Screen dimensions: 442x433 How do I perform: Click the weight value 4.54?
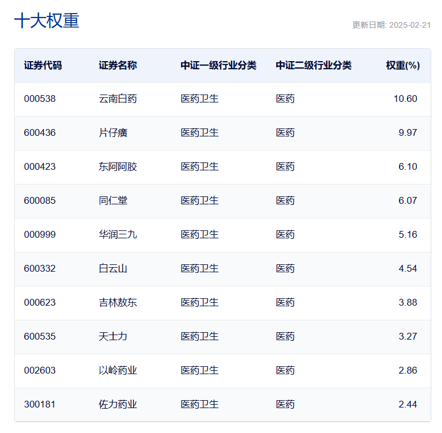407,269
